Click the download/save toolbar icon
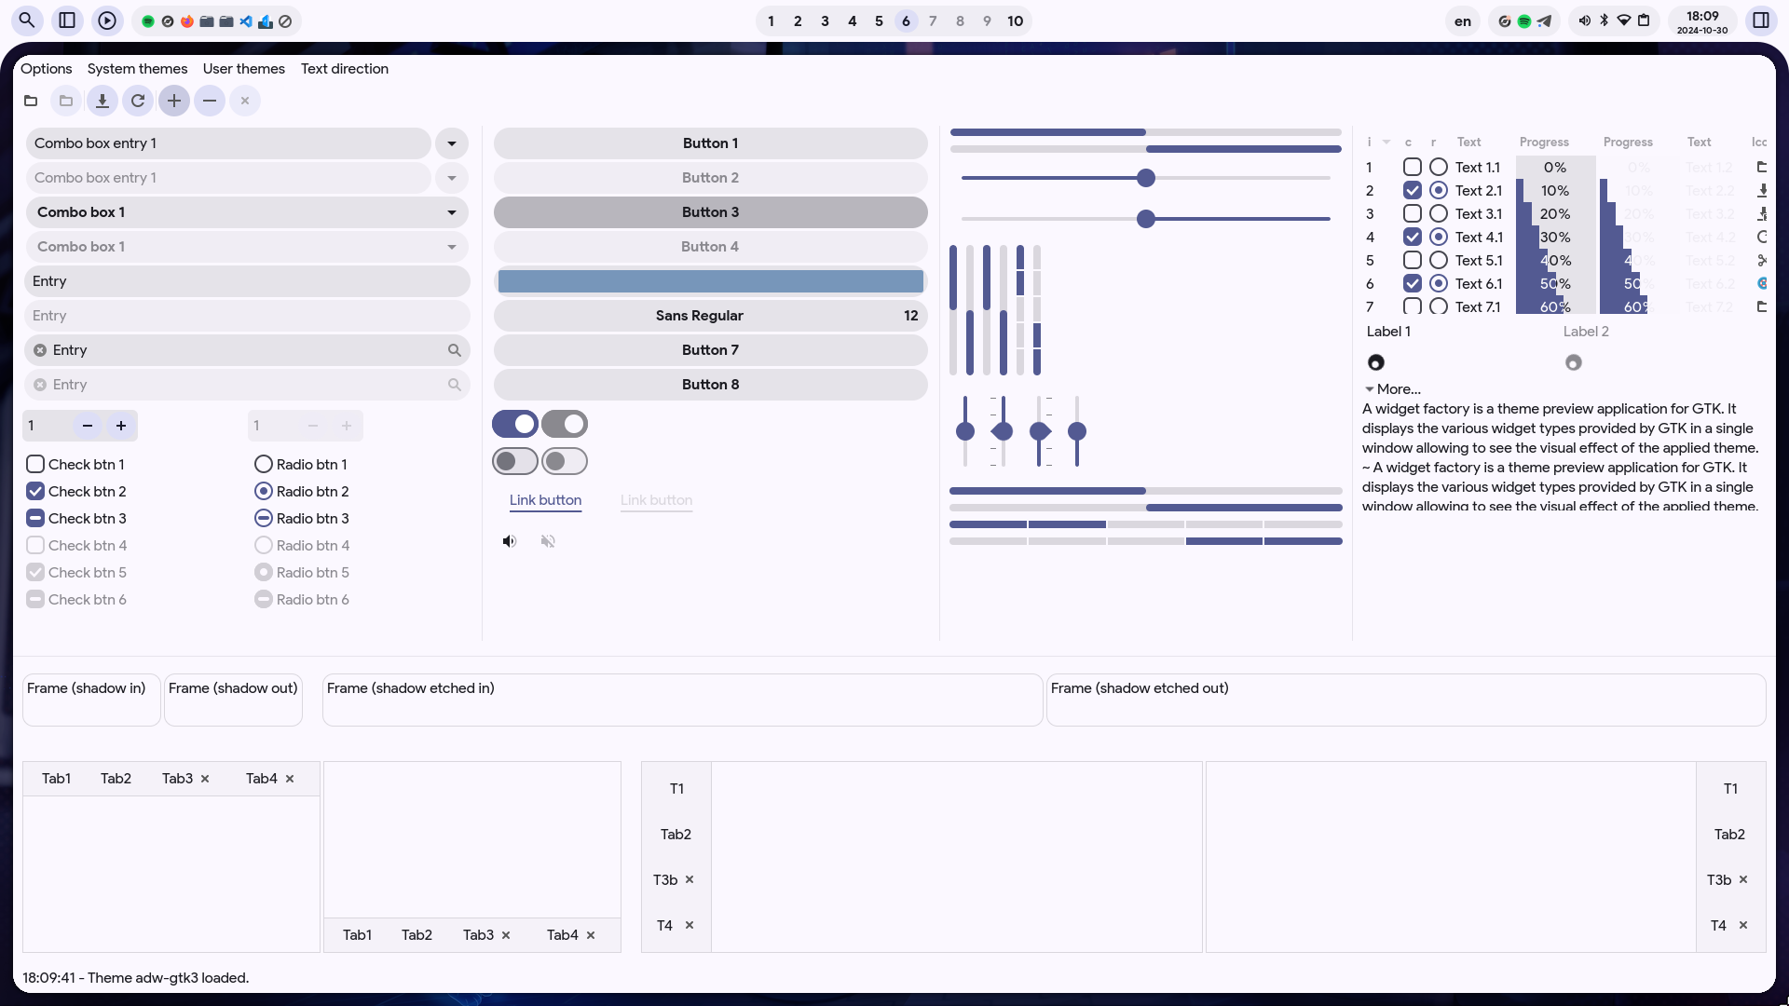Image resolution: width=1789 pixels, height=1006 pixels. 102,101
